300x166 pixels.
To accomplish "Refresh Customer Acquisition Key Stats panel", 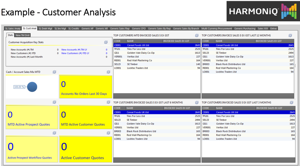I will click(106, 42).
